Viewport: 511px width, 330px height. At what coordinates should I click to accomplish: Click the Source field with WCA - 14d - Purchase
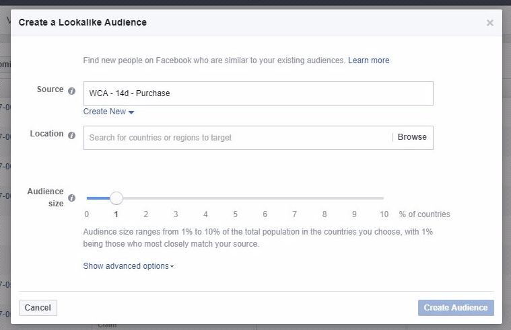[x=259, y=93]
